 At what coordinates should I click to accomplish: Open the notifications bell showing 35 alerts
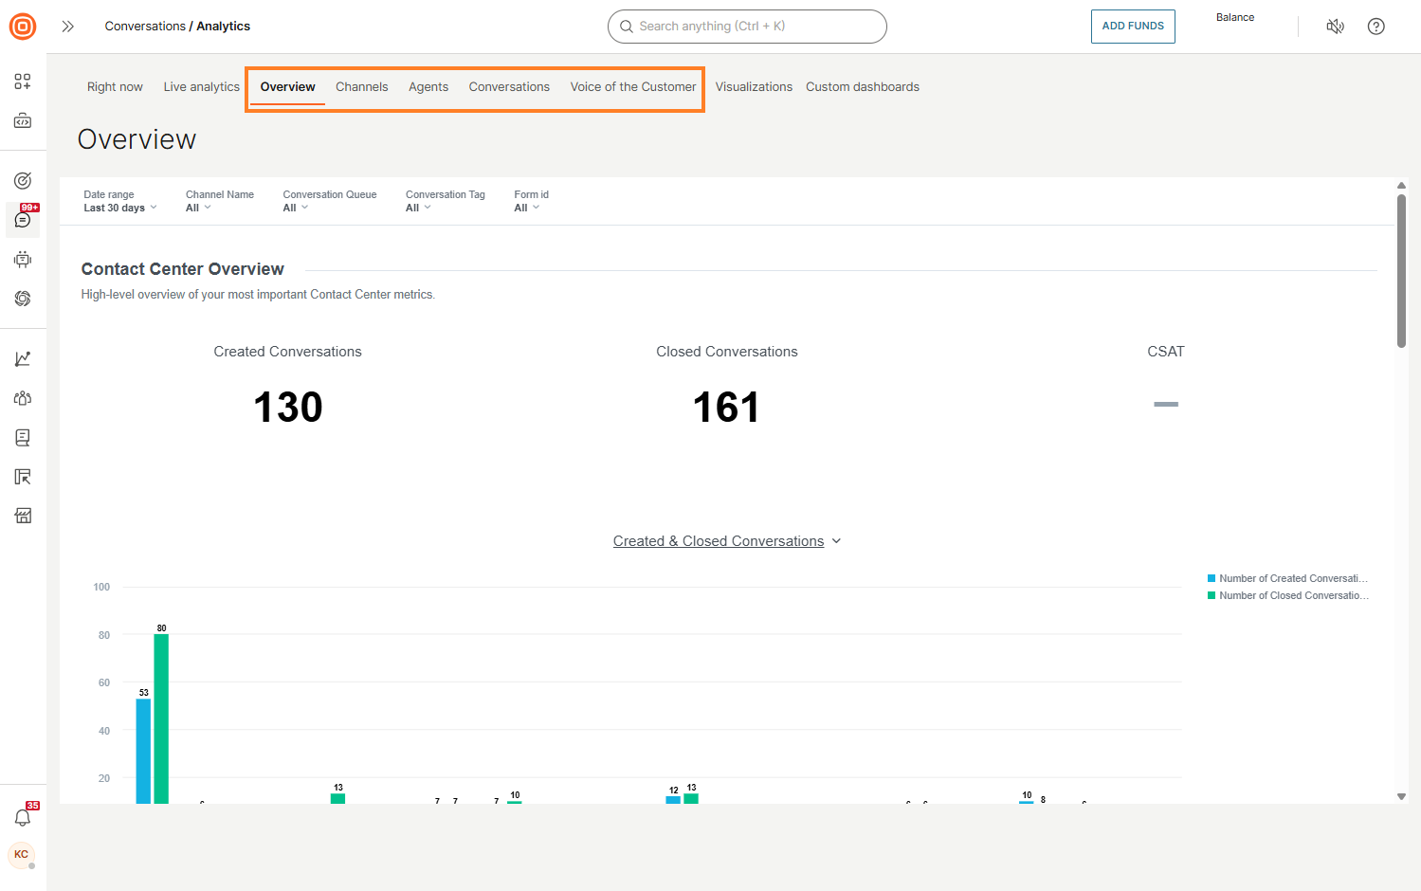coord(22,817)
